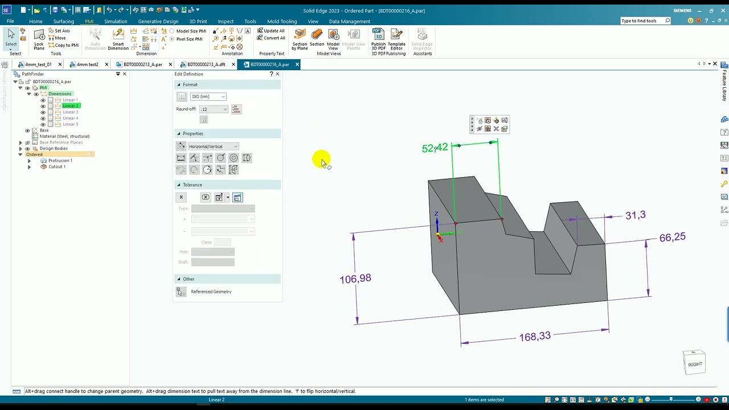Click the zoom-in plus at status bar
The height and width of the screenshot is (410, 729).
click(x=698, y=400)
